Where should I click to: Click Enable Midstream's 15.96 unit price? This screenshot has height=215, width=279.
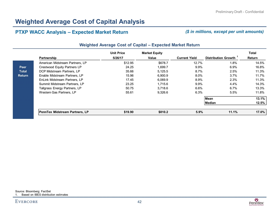129,75
